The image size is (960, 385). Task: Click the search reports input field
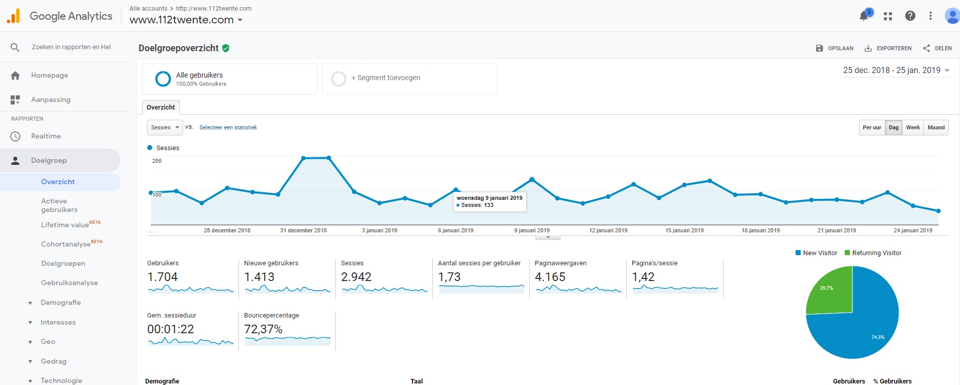[x=72, y=47]
